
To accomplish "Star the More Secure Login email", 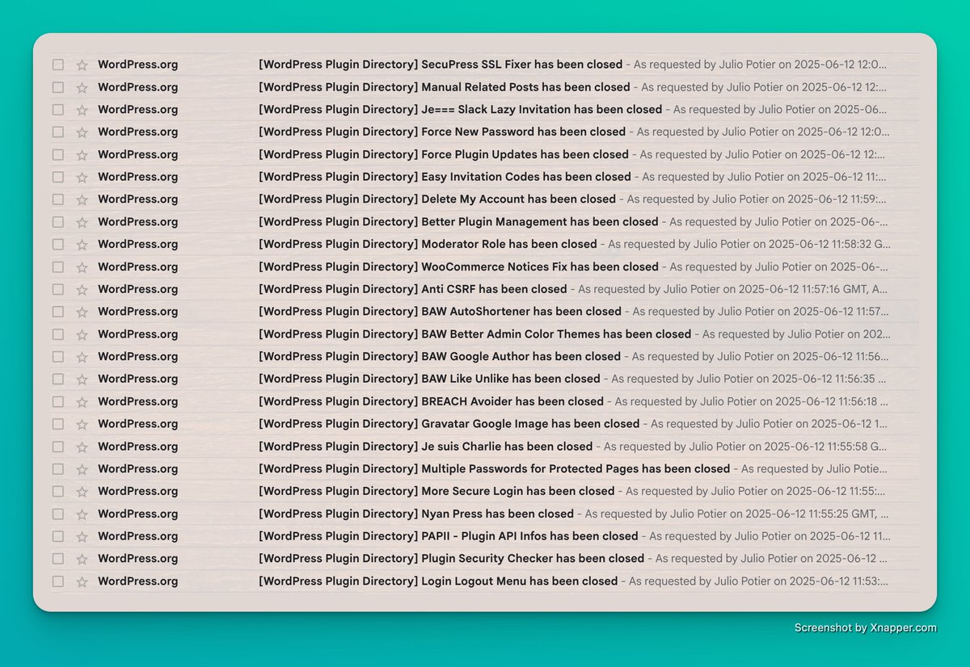I will (x=82, y=491).
